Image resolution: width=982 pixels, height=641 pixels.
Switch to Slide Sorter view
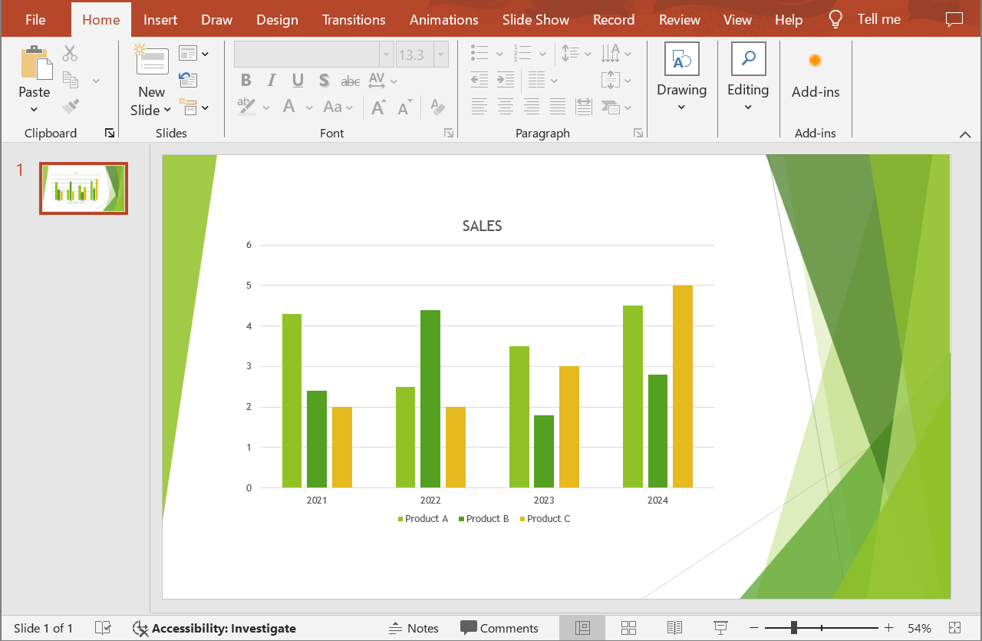[628, 628]
